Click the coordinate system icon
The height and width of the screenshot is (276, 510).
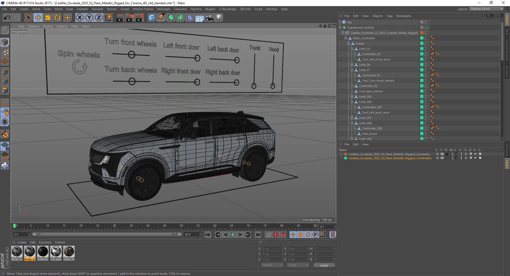coord(108,18)
